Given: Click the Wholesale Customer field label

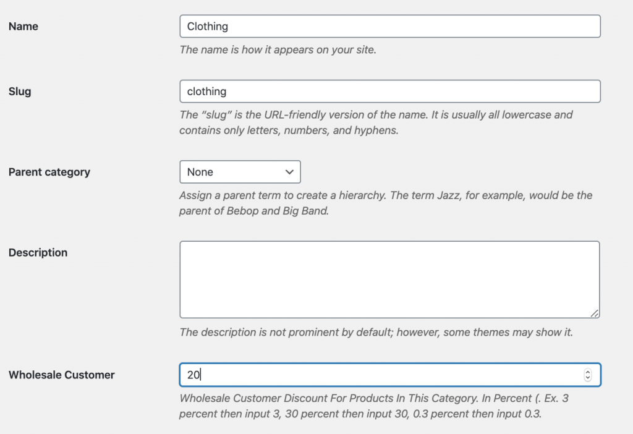Looking at the screenshot, I should pos(62,375).
